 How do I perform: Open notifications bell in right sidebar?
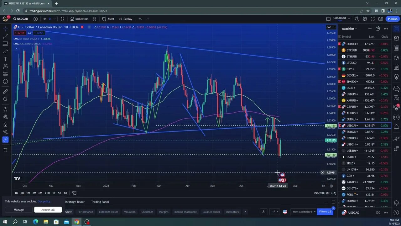396,127
